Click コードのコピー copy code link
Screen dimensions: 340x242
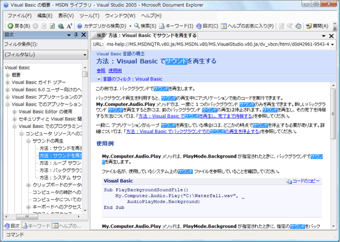click(303, 181)
